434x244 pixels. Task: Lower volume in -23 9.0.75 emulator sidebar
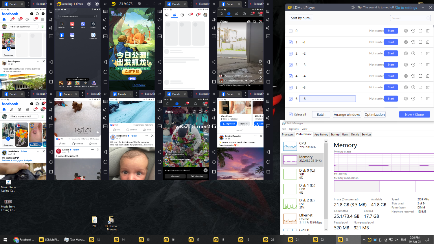159,28
